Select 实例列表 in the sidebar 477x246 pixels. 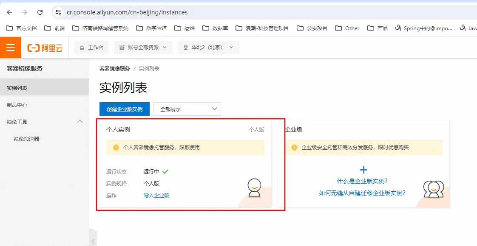(17, 88)
